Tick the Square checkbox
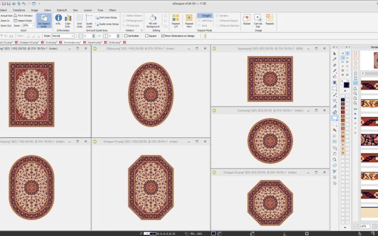The image size is (378, 236). [147, 36]
